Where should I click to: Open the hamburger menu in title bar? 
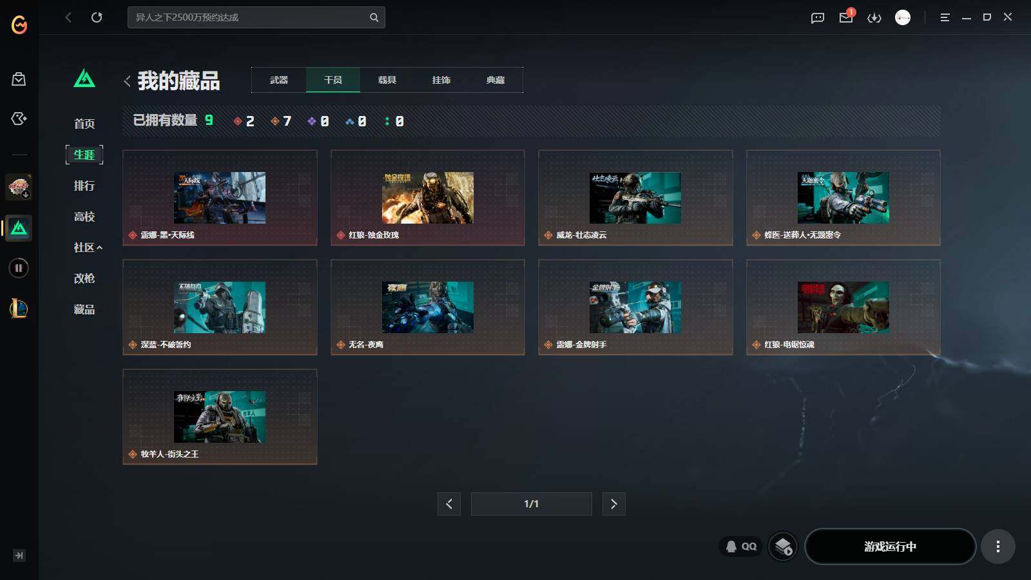point(945,17)
